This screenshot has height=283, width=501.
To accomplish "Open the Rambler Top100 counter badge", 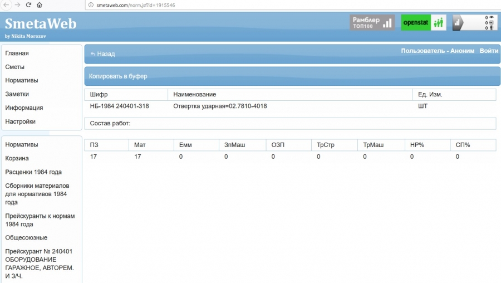I will point(372,22).
